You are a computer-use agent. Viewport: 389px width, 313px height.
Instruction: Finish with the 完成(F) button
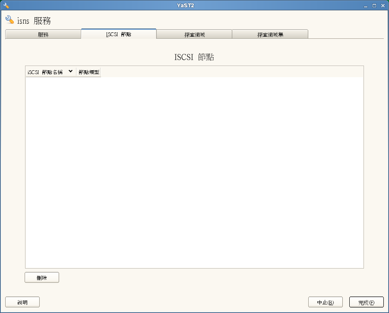click(x=366, y=302)
